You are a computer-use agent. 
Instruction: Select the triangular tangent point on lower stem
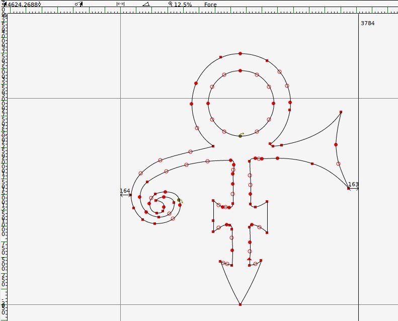coord(249,259)
